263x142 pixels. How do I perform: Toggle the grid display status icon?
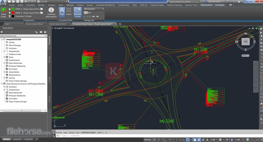[154, 139]
